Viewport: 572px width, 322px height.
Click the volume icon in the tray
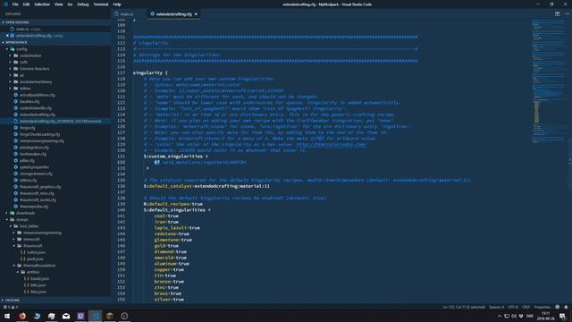click(x=514, y=316)
